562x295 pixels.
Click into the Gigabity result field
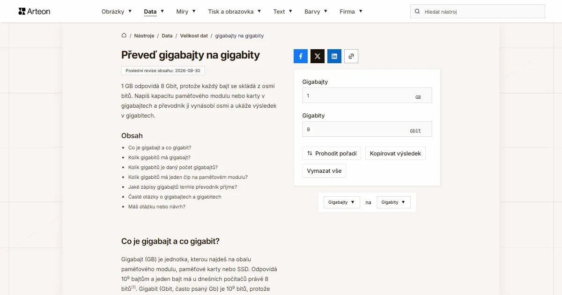[x=367, y=129]
